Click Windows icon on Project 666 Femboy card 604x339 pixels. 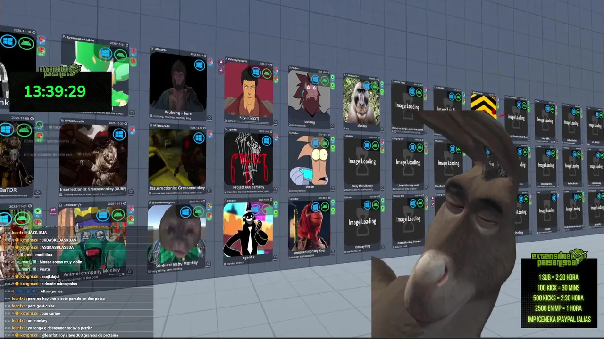point(267,141)
